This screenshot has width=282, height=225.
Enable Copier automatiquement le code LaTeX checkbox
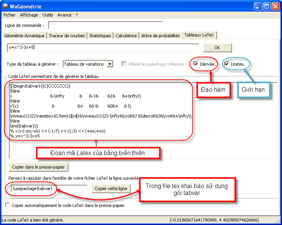[7, 205]
